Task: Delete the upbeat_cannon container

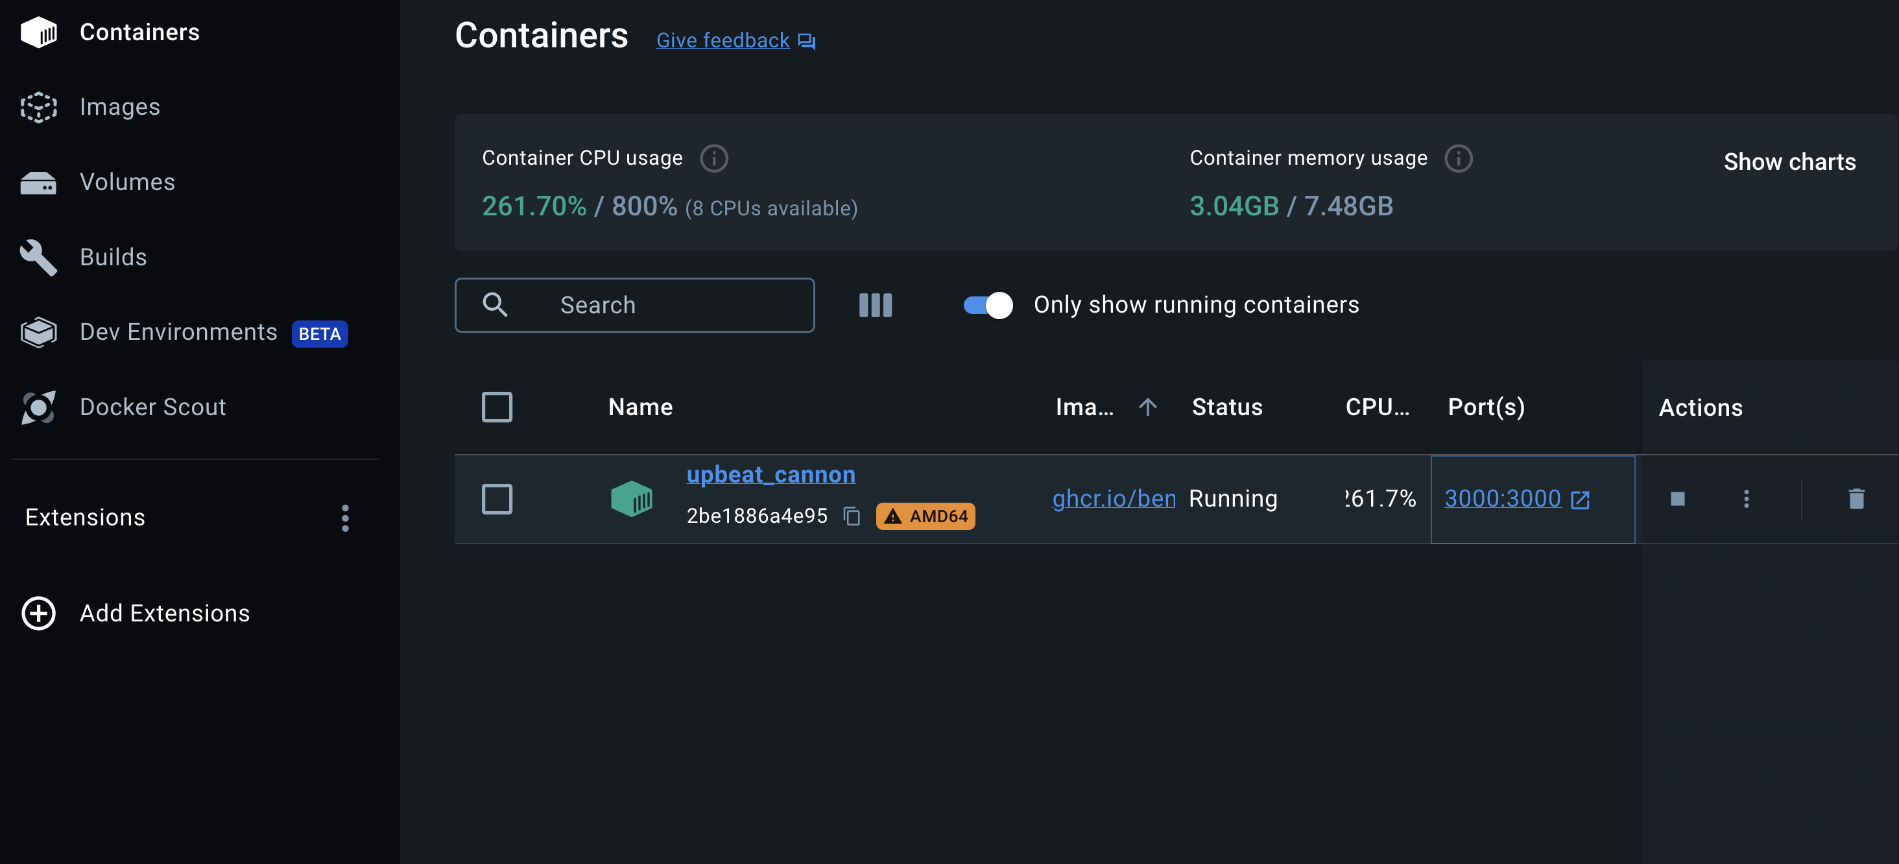Action: point(1856,499)
